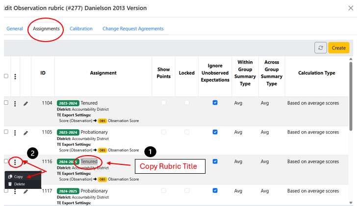Open the Change Request Agreements tab
Viewport: 360px width, 206px height.
[133, 29]
